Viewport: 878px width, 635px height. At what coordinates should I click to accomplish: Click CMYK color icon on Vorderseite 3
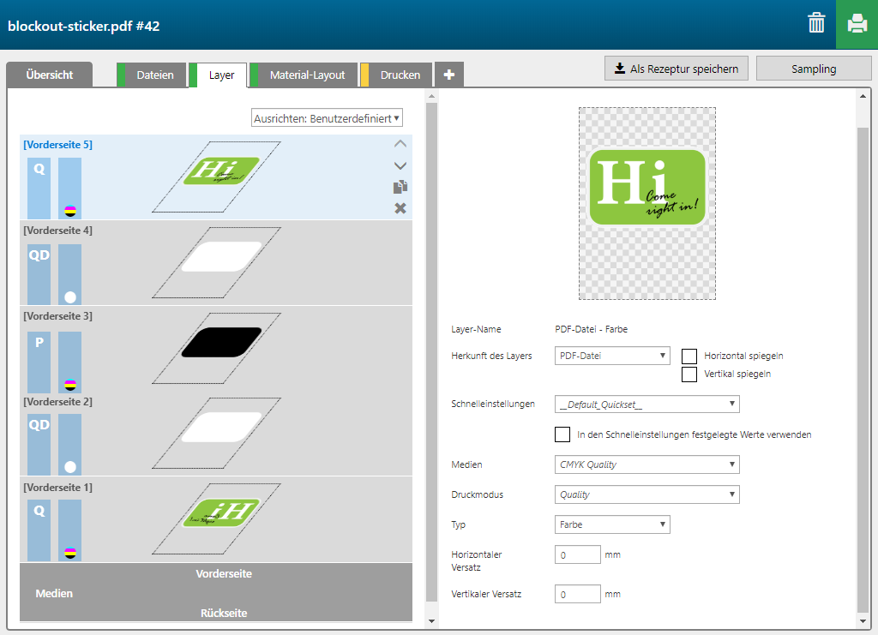[70, 383]
